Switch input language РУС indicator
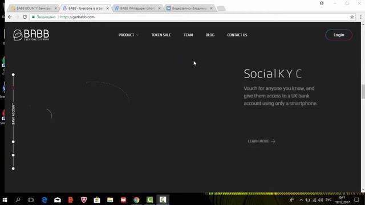 click(328, 200)
